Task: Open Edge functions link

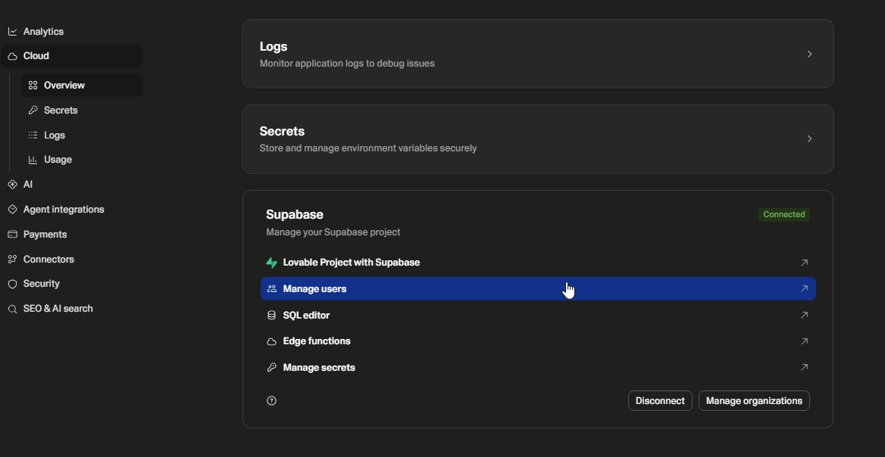Action: point(538,341)
